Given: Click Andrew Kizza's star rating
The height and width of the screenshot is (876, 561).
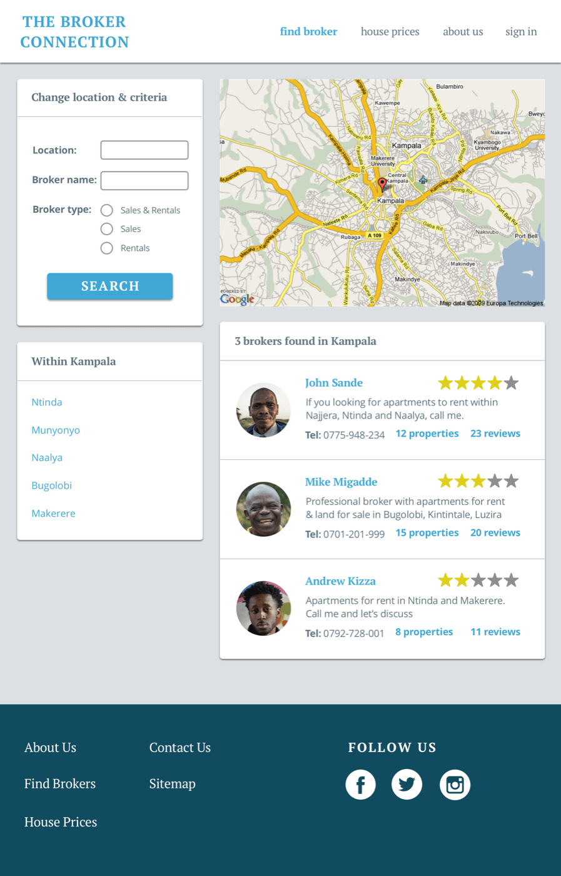Looking at the screenshot, I should (478, 580).
